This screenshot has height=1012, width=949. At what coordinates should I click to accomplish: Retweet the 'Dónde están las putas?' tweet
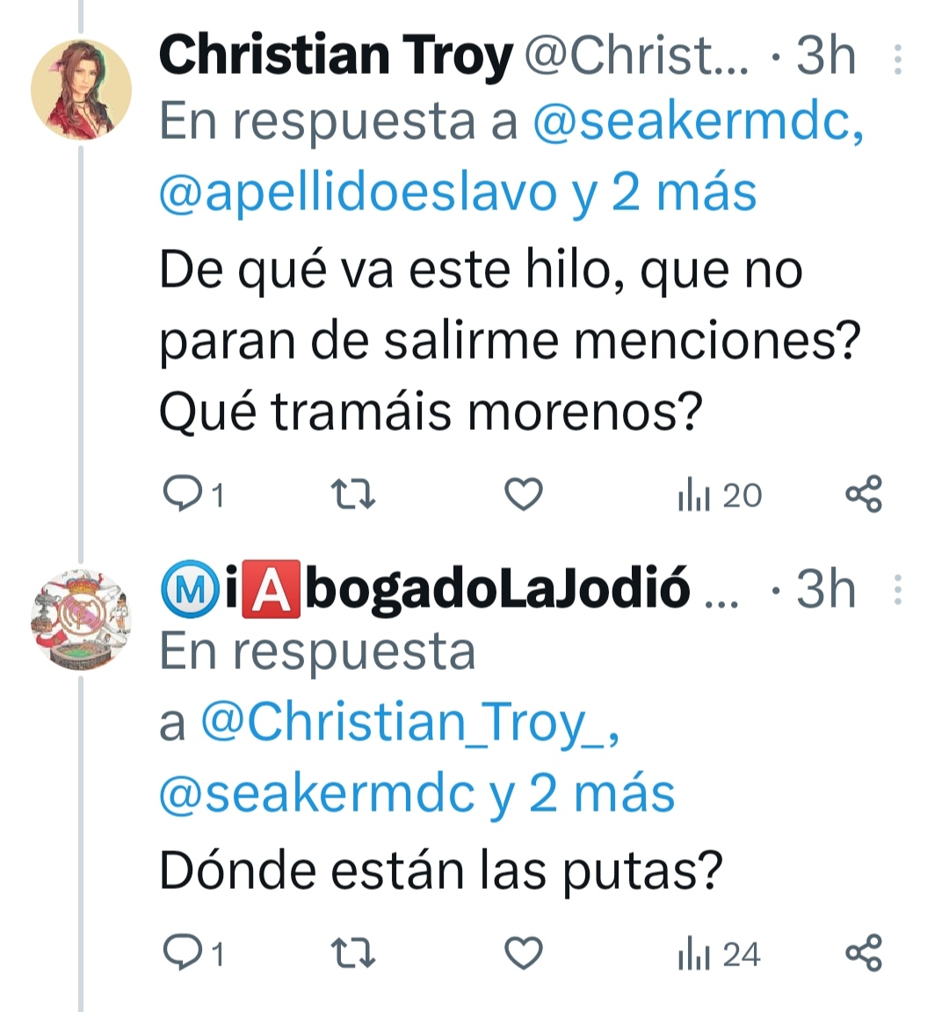pos(353,953)
